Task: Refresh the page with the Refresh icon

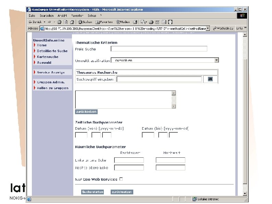Action: (65, 22)
